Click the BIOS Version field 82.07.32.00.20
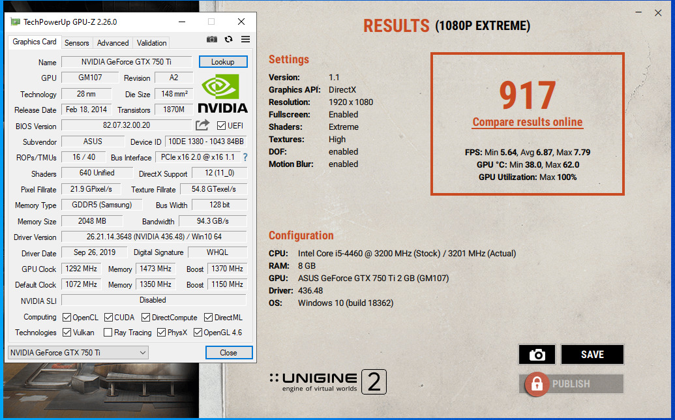Screen dimensions: 675x420 (127, 125)
